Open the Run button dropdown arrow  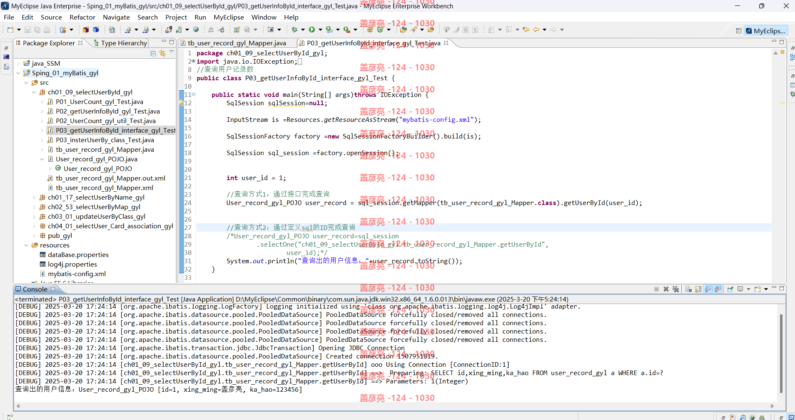pyautogui.click(x=320, y=30)
